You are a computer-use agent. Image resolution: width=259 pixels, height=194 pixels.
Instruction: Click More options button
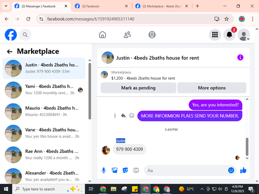point(212,88)
